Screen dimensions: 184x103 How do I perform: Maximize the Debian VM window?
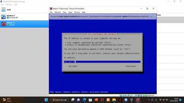pyautogui.click(x=147, y=9)
